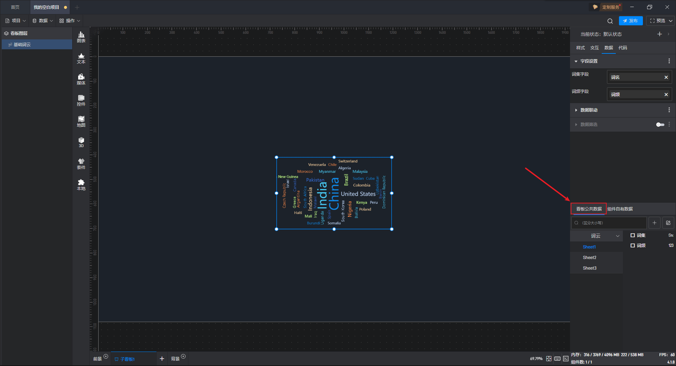Add foreground layer via 前景 plus icon
The height and width of the screenshot is (366, 676).
coord(106,356)
